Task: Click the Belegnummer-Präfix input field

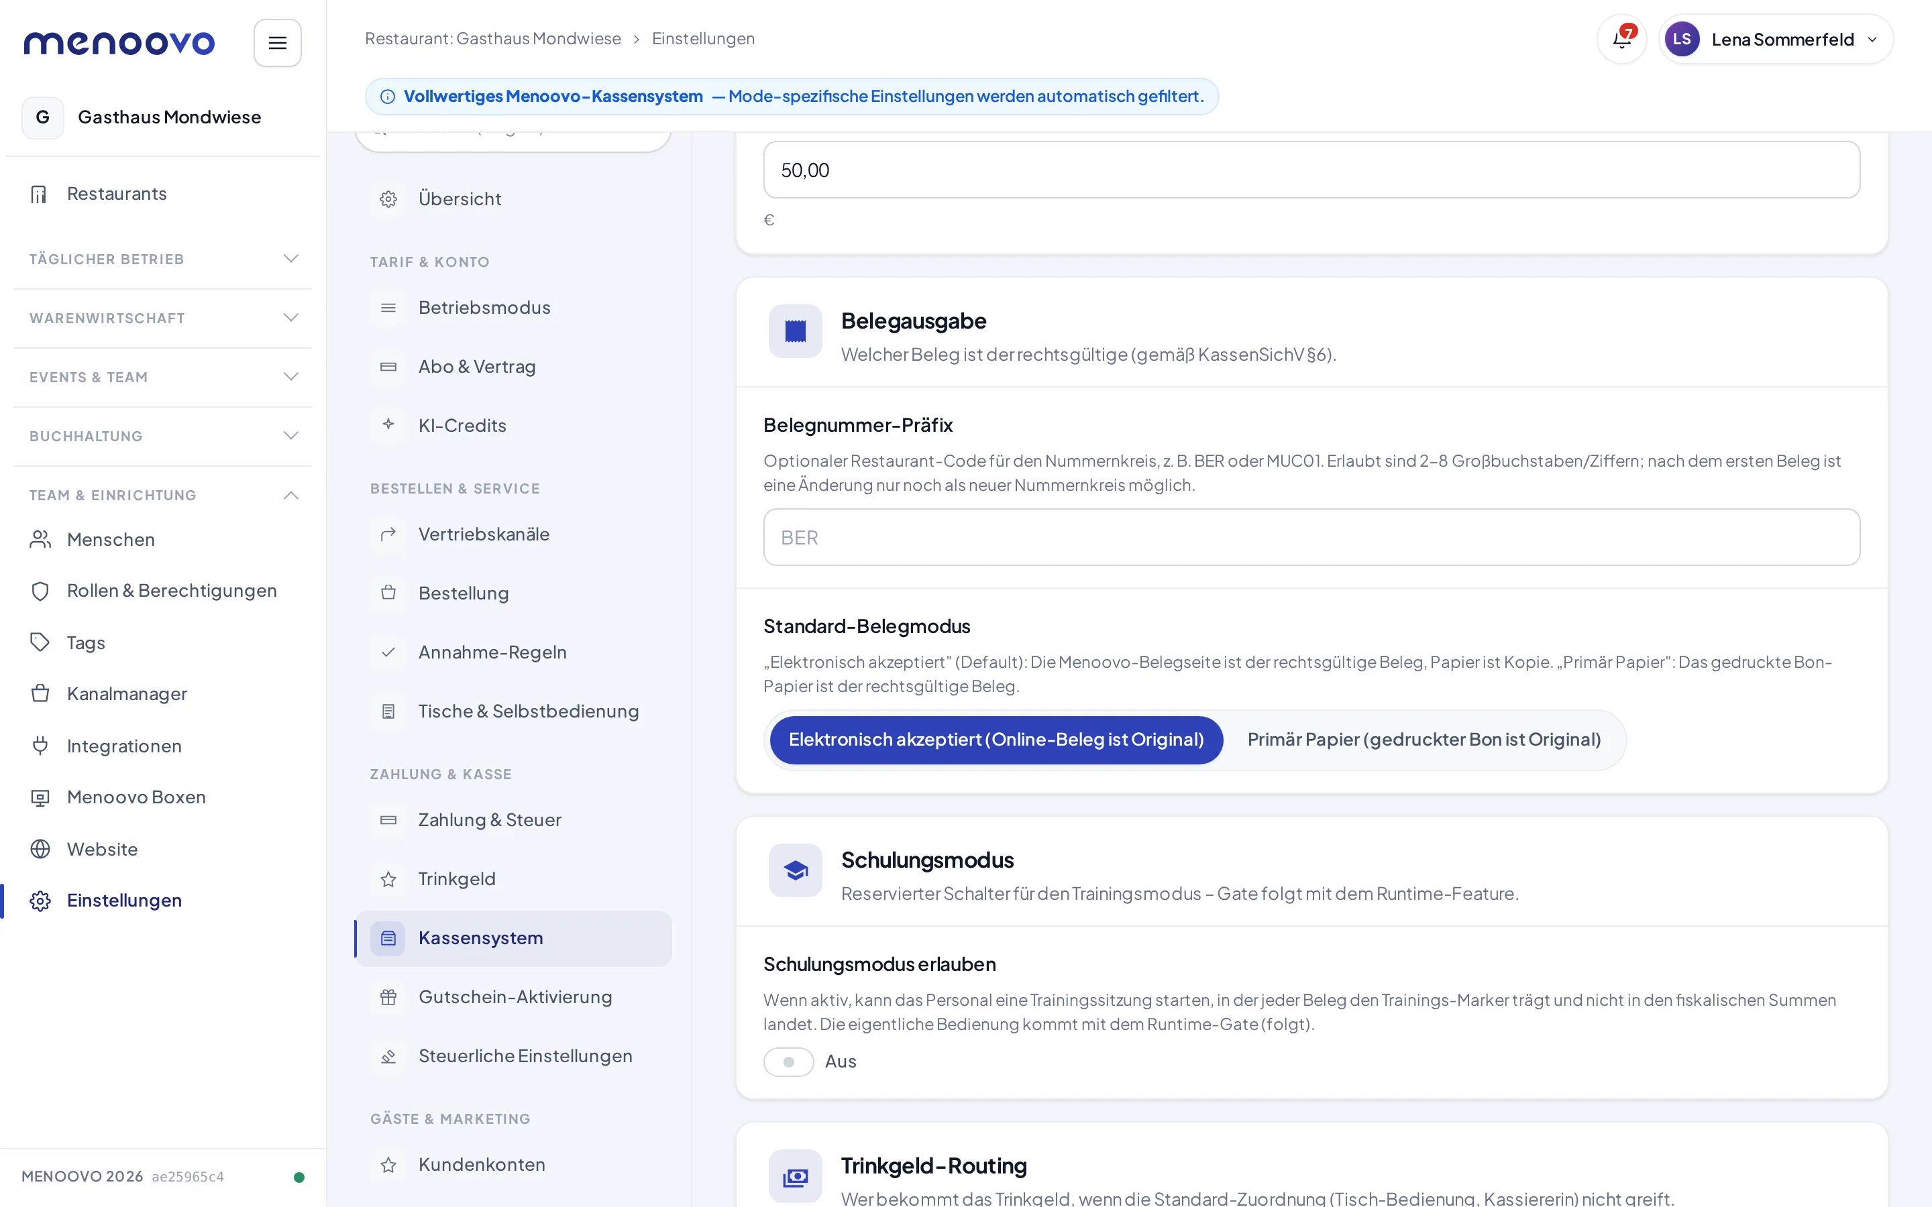Action: pyautogui.click(x=1311, y=537)
